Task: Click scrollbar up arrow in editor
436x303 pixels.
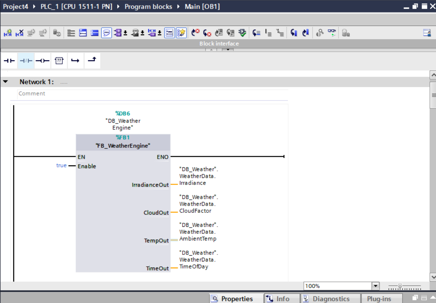Action: tap(433, 75)
